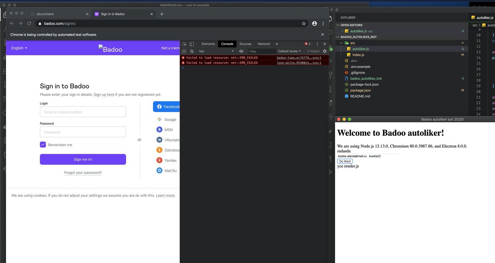The width and height of the screenshot is (495, 263).
Task: Focus the console Filter field
Action: 261,51
